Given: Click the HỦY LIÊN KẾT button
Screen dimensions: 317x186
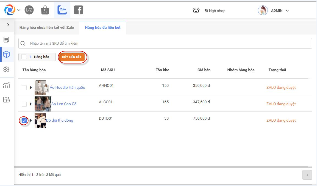Looking at the screenshot, I should [x=72, y=57].
